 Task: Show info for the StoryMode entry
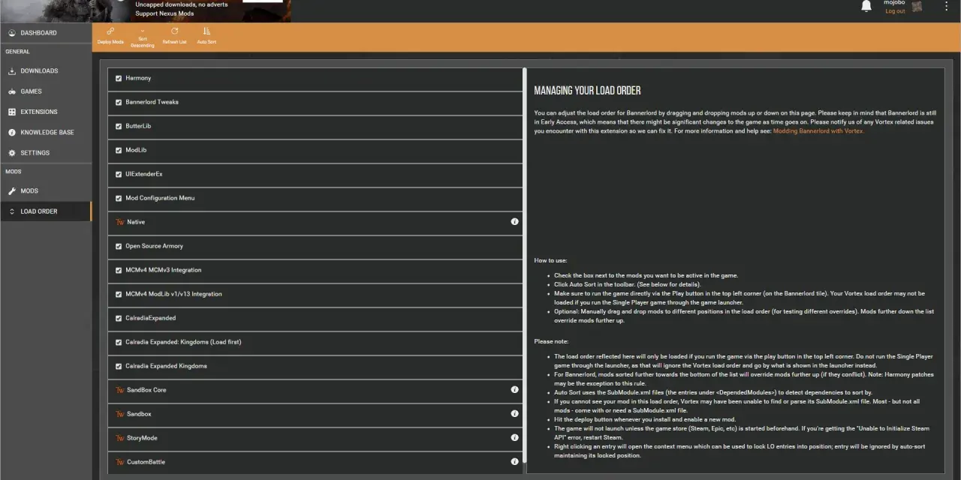(x=514, y=438)
